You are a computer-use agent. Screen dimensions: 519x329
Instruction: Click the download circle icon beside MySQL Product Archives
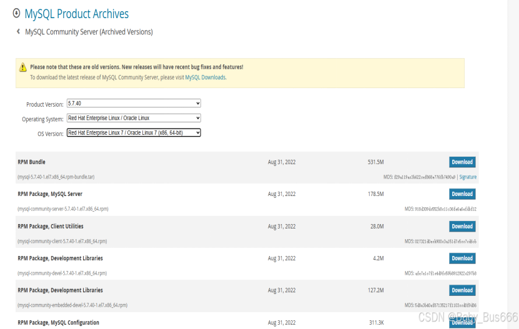[x=16, y=12]
